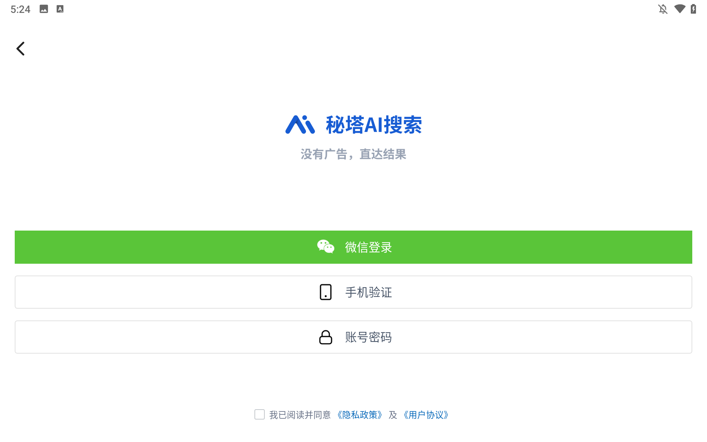Tick the privacy consent checkbox before login
Viewport: 707px width, 442px height.
[260, 415]
